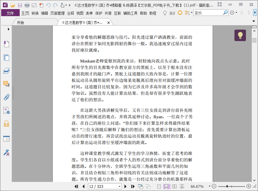This screenshot has width=258, height=191.
Task: Open the Comments panel
Action: [x=6, y=84]
